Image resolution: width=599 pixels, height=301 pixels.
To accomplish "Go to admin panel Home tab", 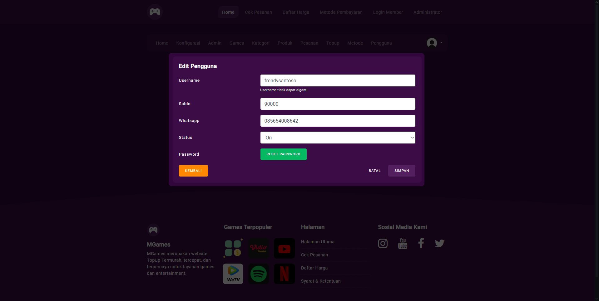I will point(162,43).
